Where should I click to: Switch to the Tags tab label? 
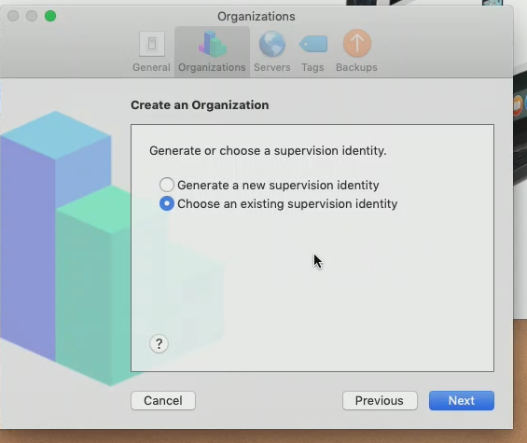[x=312, y=67]
